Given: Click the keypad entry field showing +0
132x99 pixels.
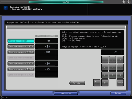Looking at the screenshot, I should tap(112, 52).
